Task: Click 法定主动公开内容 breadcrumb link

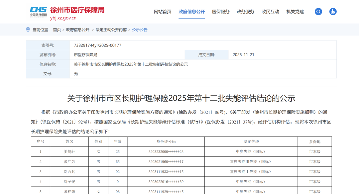Action: click(x=111, y=30)
